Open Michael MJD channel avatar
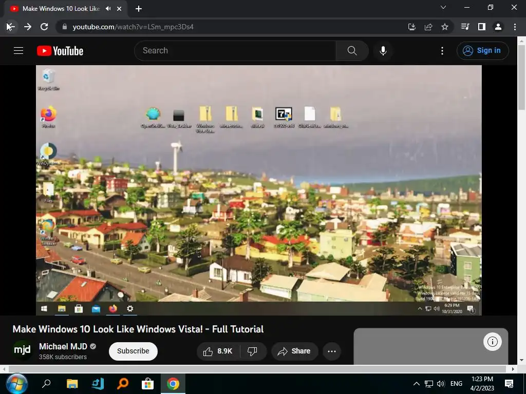526x394 pixels. pyautogui.click(x=22, y=350)
